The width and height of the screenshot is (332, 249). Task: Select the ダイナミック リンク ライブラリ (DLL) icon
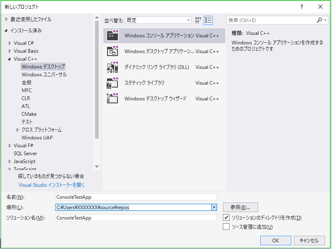point(112,67)
